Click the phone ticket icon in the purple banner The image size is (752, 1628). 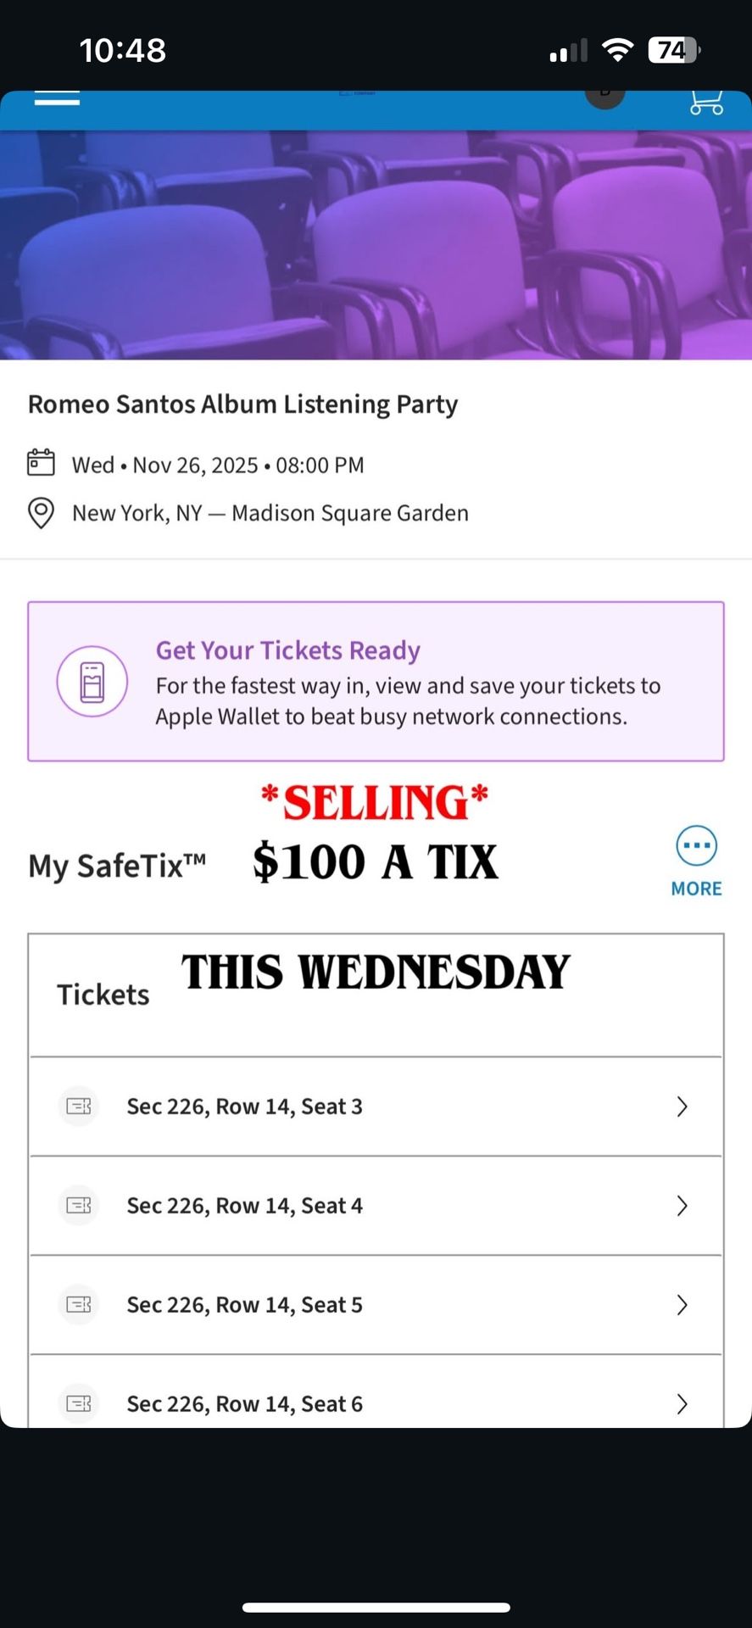[x=92, y=681]
